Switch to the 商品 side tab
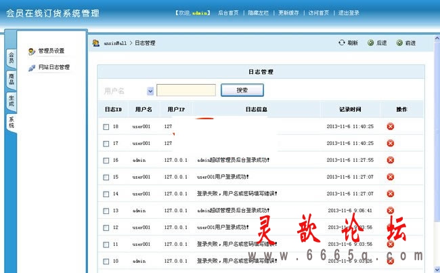Screen dimensions: 440x273 [x=12, y=79]
